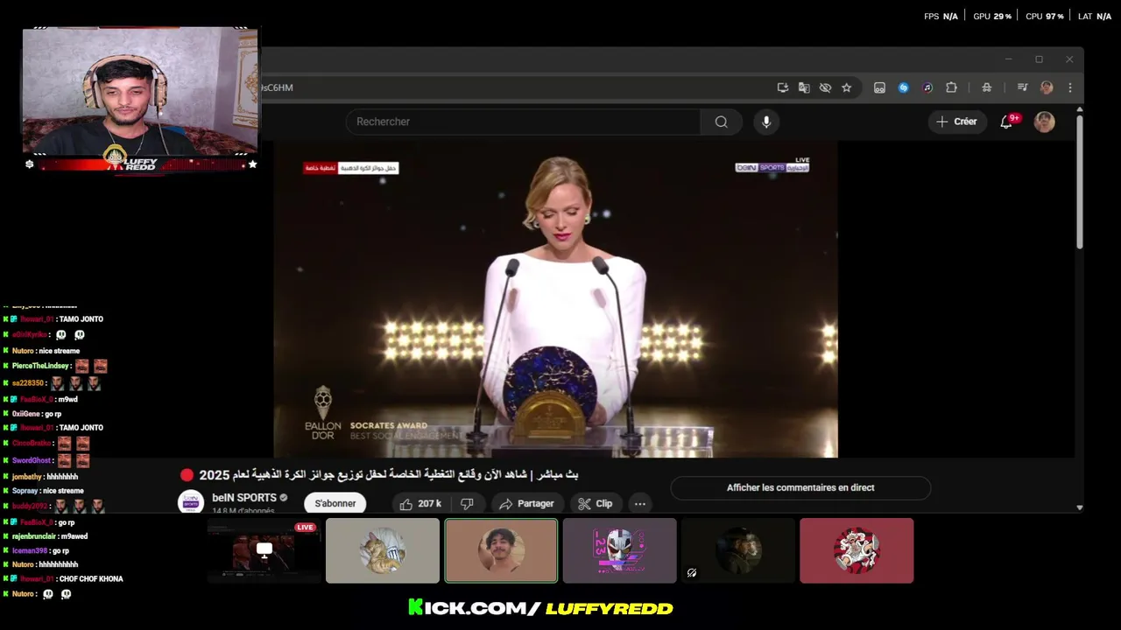Open the Extensions puzzle menu
Image resolution: width=1121 pixels, height=630 pixels.
[951, 87]
